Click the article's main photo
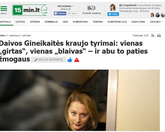 [80, 100]
